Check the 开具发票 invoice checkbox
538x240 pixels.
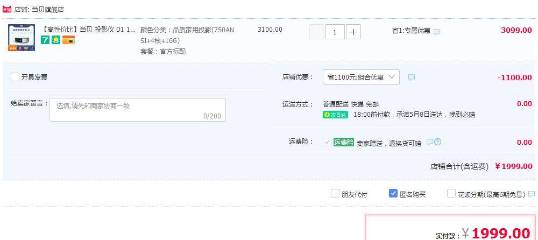tap(15, 77)
